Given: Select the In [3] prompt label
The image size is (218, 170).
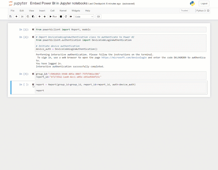Looking at the screenshot, I should tap(24, 74).
